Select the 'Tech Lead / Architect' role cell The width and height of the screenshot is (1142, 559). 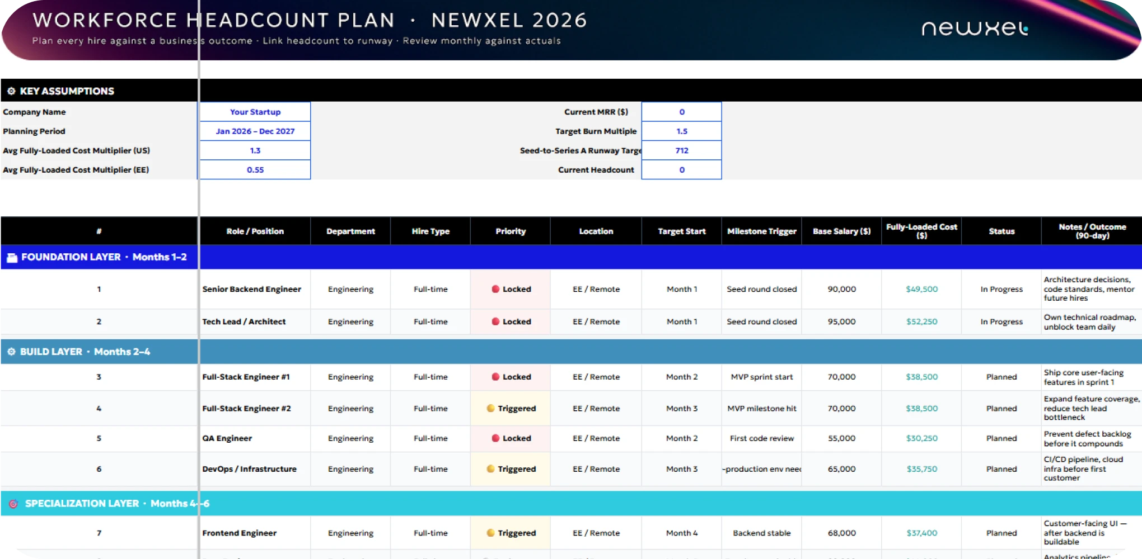pos(255,321)
